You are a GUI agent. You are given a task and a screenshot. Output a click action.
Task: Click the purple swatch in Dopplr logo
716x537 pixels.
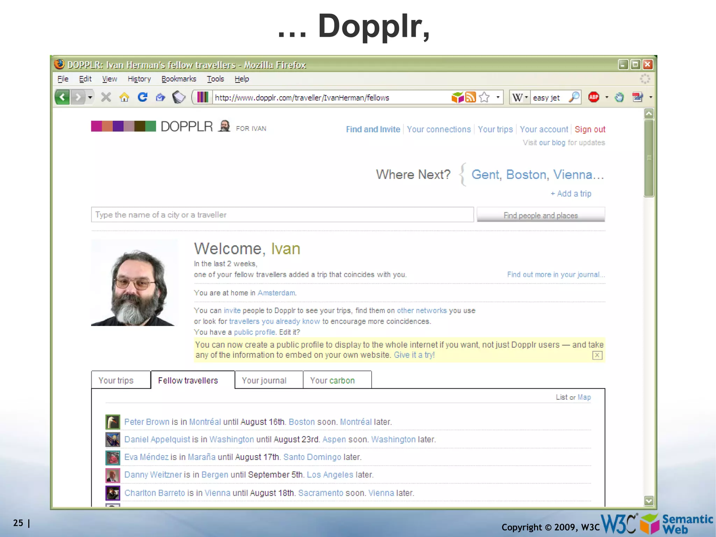[x=118, y=126]
